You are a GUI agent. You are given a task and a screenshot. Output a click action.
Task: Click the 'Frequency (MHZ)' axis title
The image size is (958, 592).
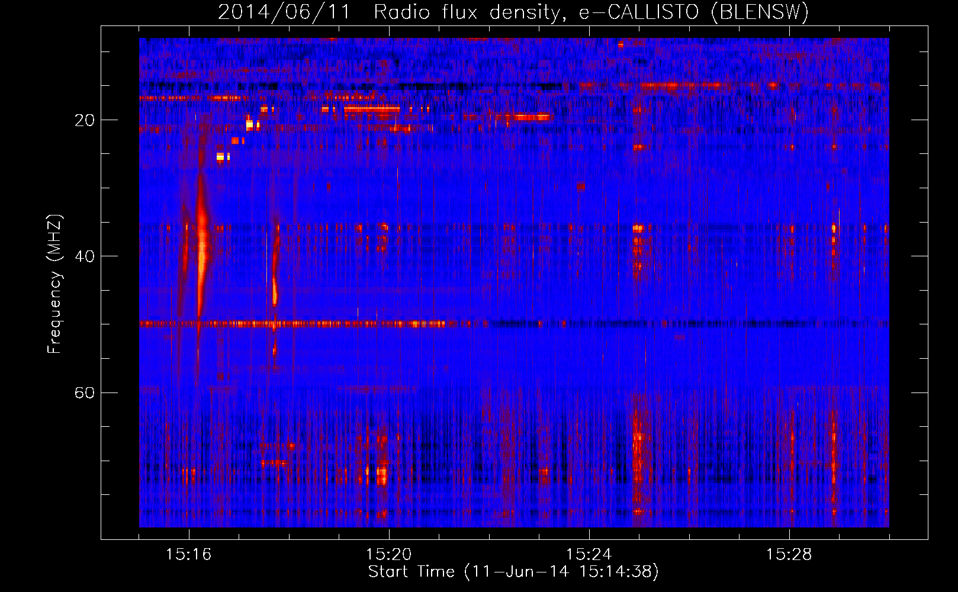(x=54, y=284)
